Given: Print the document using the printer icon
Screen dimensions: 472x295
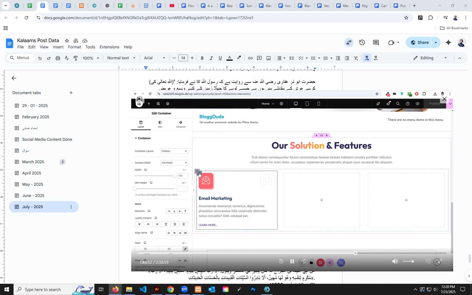Looking at the screenshot, I should click(58, 58).
